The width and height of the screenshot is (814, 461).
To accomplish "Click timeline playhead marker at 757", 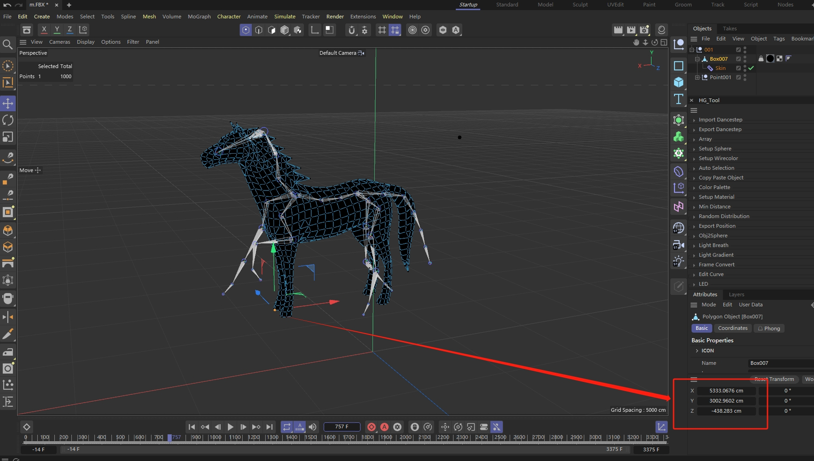I will pos(170,438).
